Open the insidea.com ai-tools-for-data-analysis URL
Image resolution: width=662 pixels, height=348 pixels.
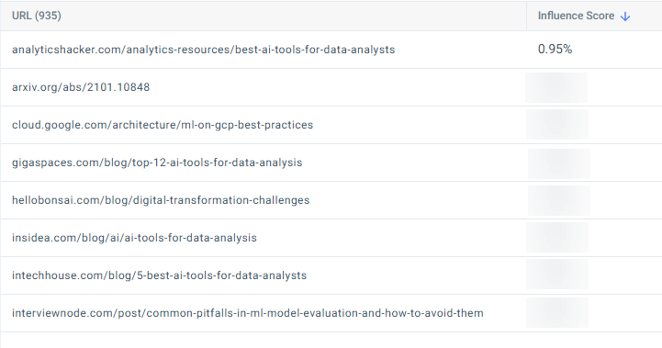(134, 237)
